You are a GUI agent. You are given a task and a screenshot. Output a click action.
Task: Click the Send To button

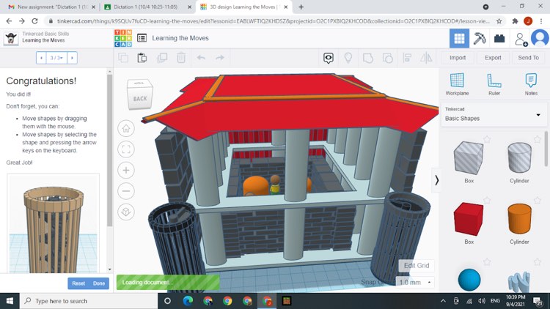tap(528, 58)
